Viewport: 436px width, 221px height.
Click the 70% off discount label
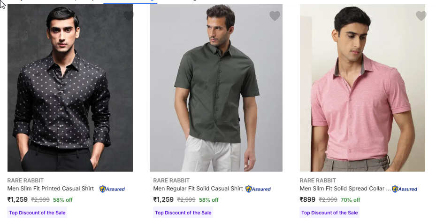pyautogui.click(x=350, y=200)
